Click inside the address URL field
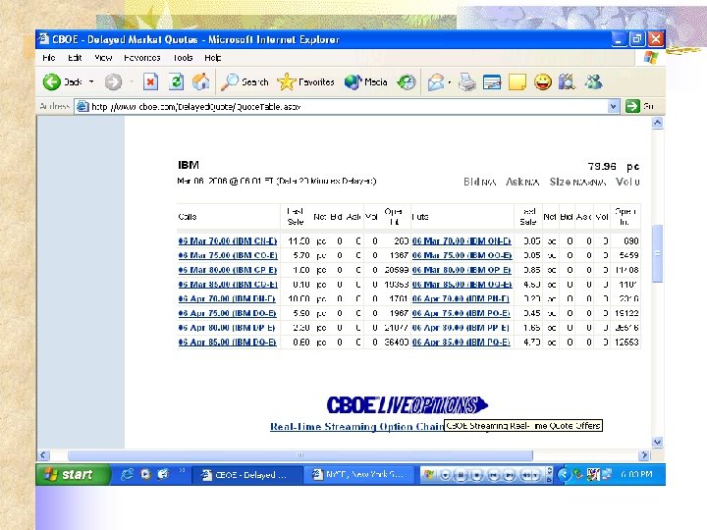The width and height of the screenshot is (707, 530). pos(348,107)
